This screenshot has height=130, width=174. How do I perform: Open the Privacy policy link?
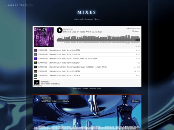point(37,86)
